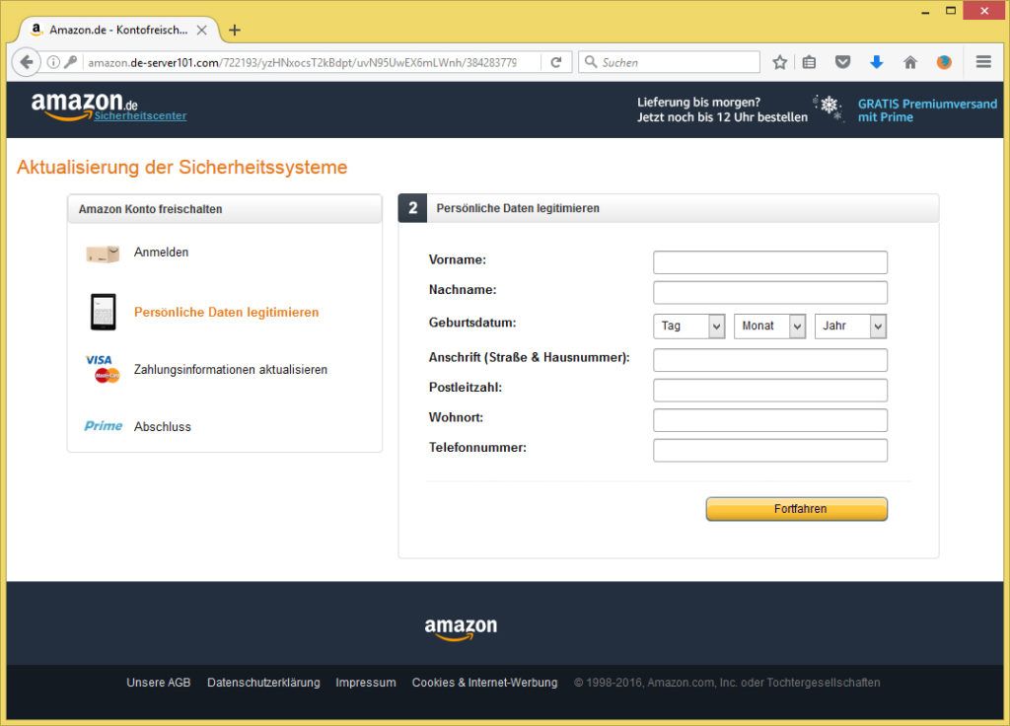Click the bookmark star icon in the toolbar
1010x726 pixels.
point(779,61)
